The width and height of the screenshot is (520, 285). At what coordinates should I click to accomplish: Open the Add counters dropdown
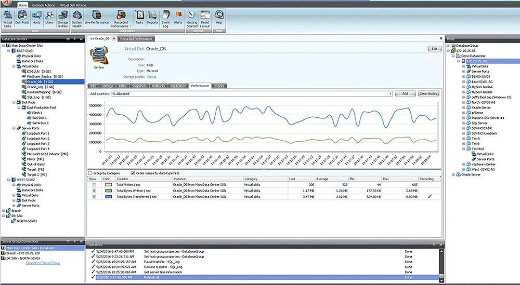(390, 93)
